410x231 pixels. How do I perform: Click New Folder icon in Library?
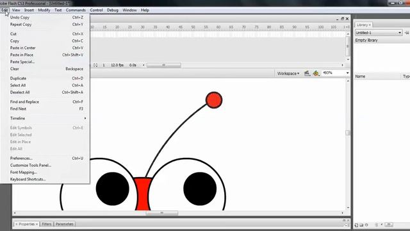[361, 225]
